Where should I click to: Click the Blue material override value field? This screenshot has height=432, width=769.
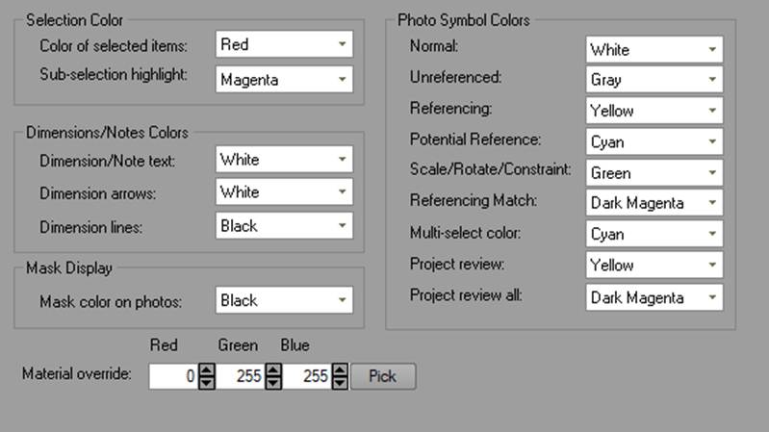(309, 377)
